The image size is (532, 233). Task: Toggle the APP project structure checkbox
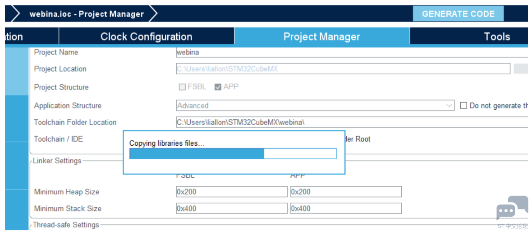(218, 87)
